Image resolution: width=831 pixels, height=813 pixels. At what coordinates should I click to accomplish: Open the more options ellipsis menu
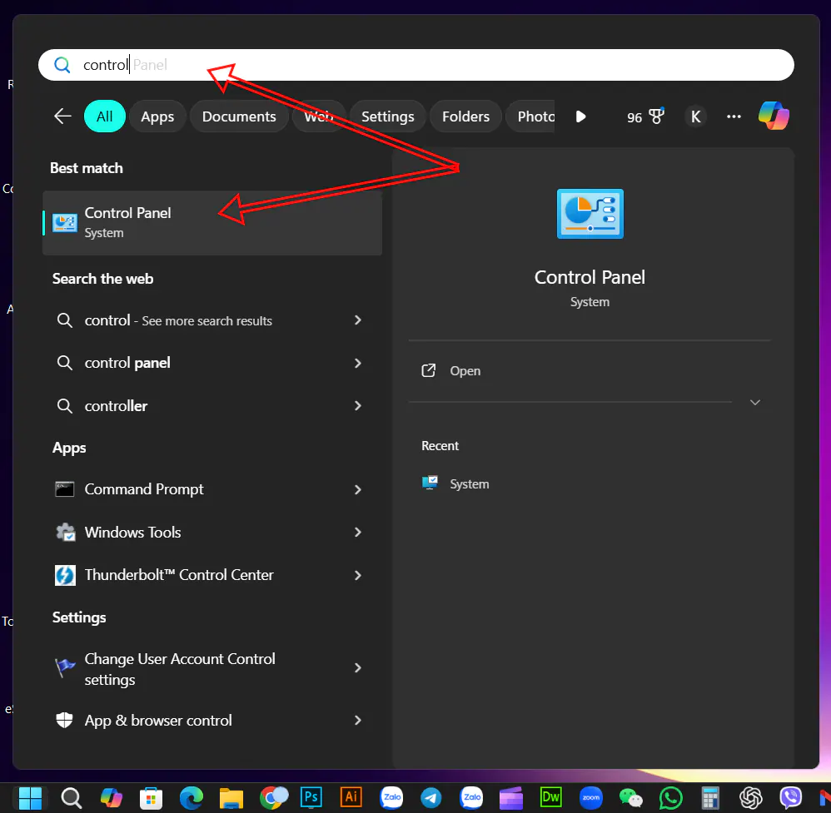734,116
